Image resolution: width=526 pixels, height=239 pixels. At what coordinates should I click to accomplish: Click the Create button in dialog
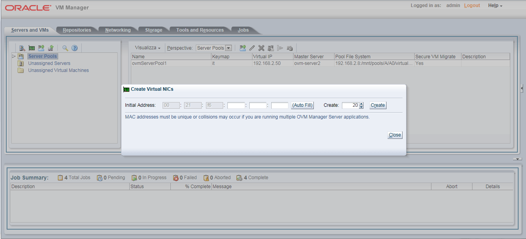[x=378, y=105]
